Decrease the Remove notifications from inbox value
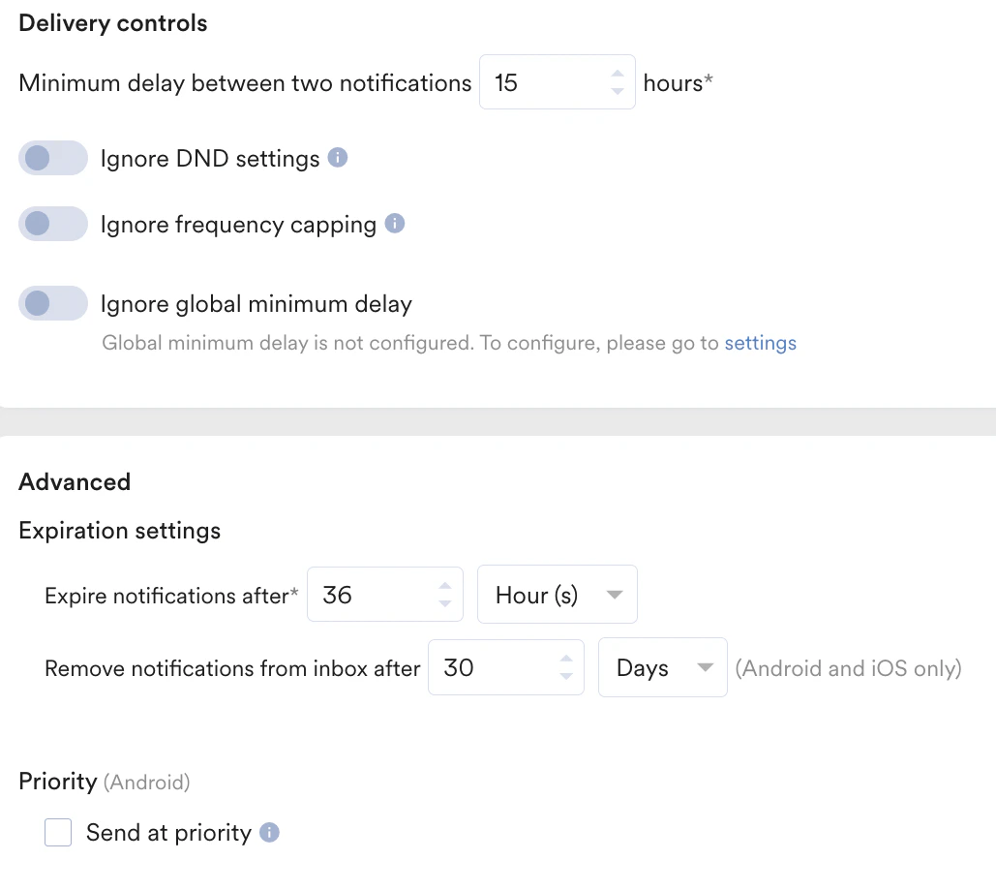 click(566, 675)
